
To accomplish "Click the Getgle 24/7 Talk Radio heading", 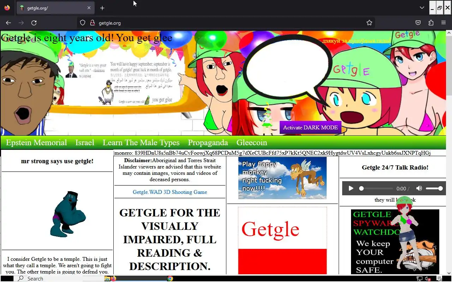I will click(x=395, y=167).
